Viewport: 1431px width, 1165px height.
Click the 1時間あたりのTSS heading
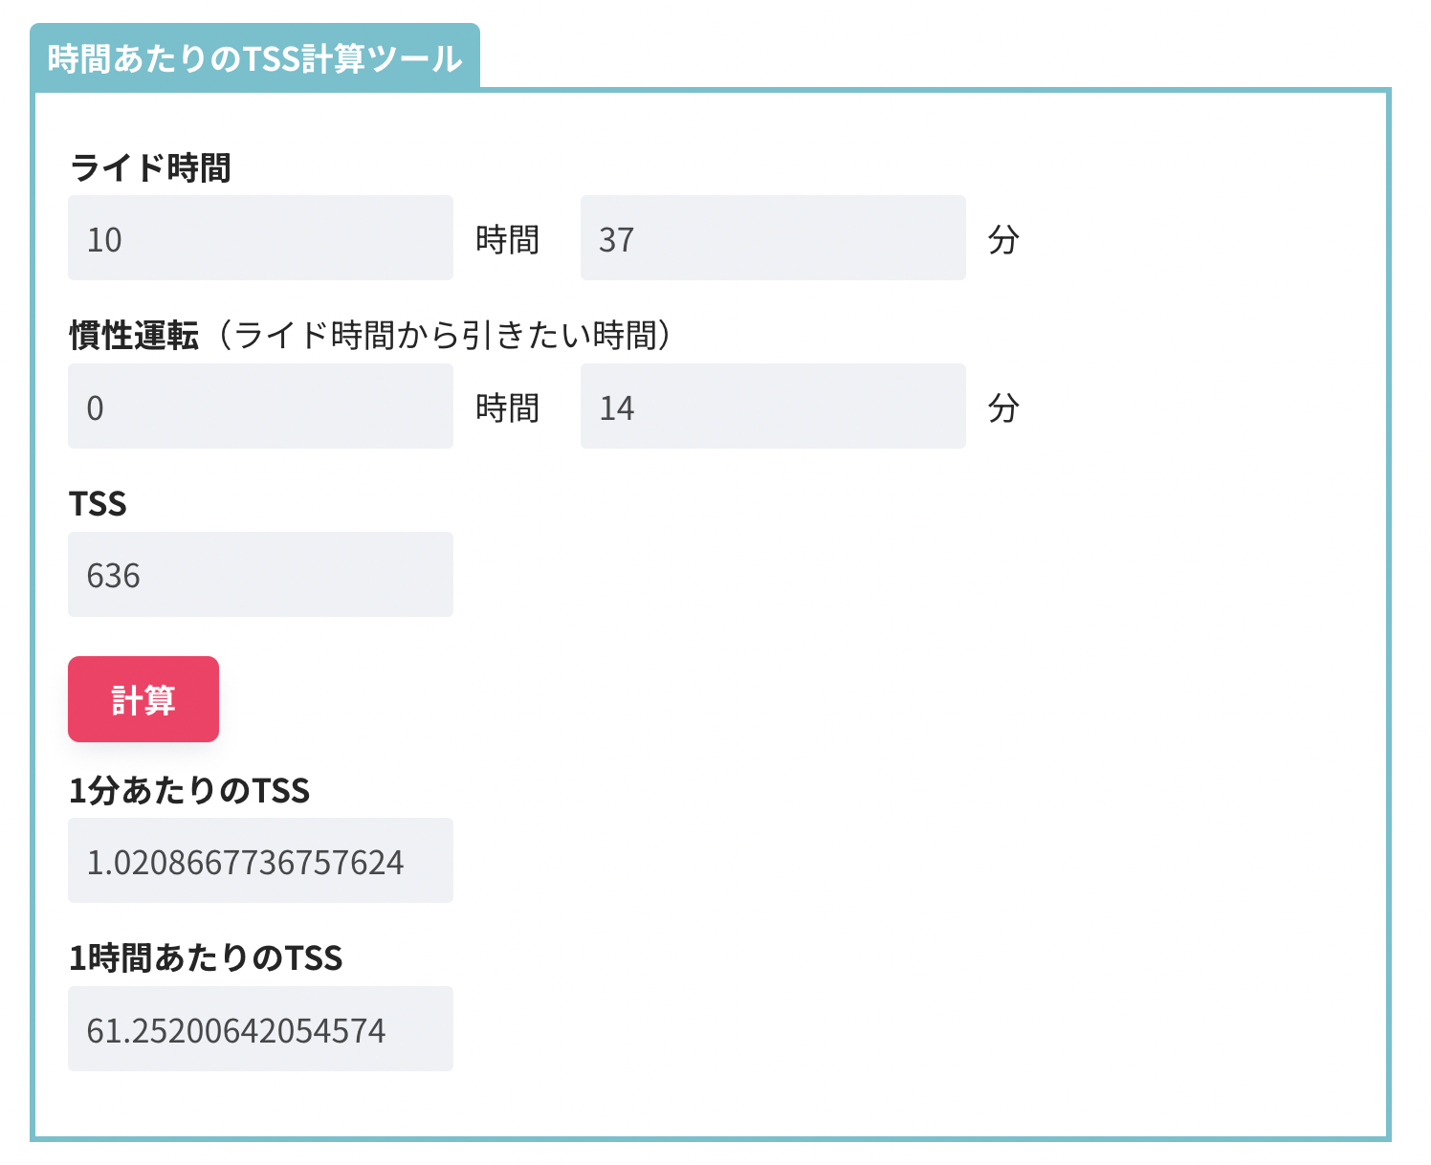[206, 958]
